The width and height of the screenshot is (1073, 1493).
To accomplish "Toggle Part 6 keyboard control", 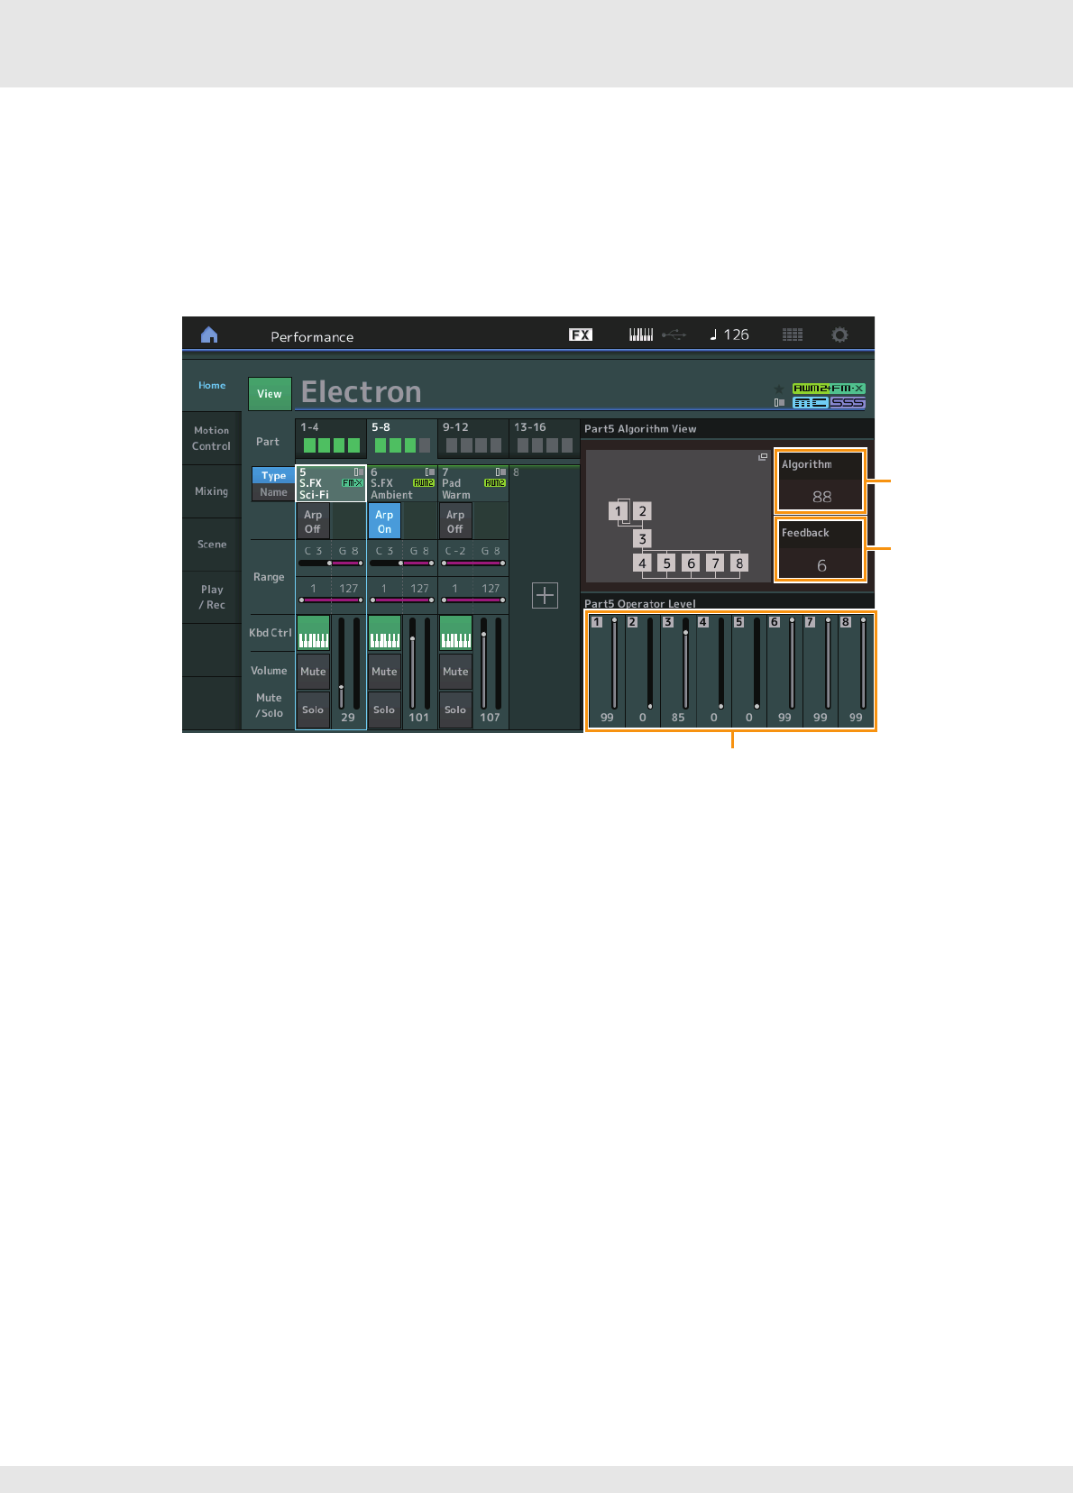I will tap(385, 633).
